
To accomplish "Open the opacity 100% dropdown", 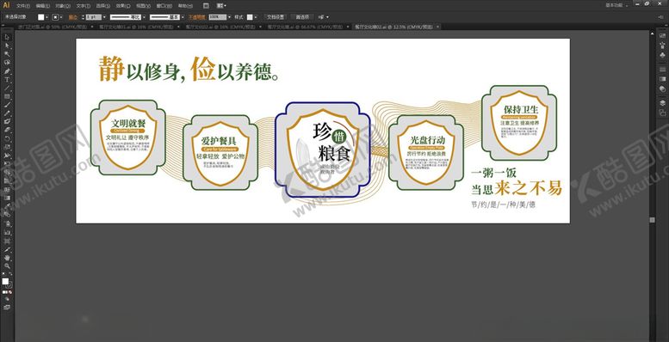I will (x=230, y=17).
